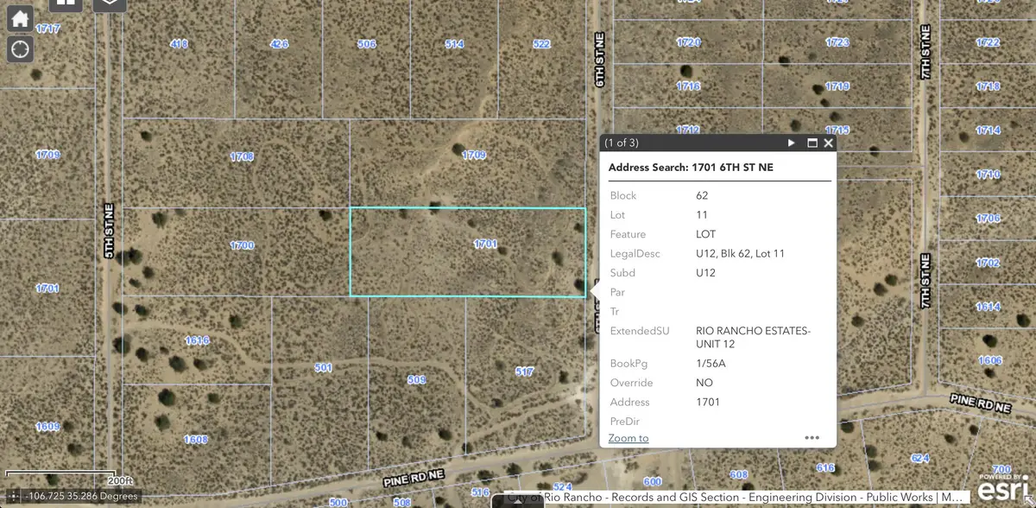Click parcel label 700

pyautogui.click(x=1001, y=469)
